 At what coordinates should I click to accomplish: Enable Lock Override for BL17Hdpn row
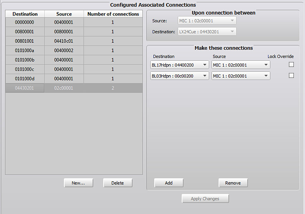pyautogui.click(x=291, y=64)
